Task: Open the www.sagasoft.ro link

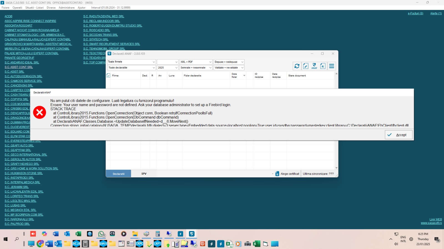Action: click(431, 223)
